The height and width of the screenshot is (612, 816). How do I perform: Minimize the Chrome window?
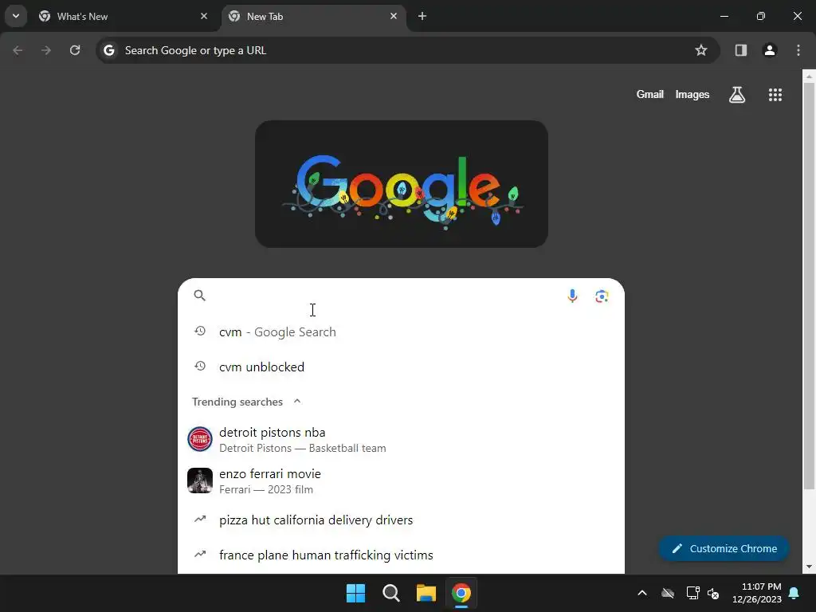pos(724,16)
